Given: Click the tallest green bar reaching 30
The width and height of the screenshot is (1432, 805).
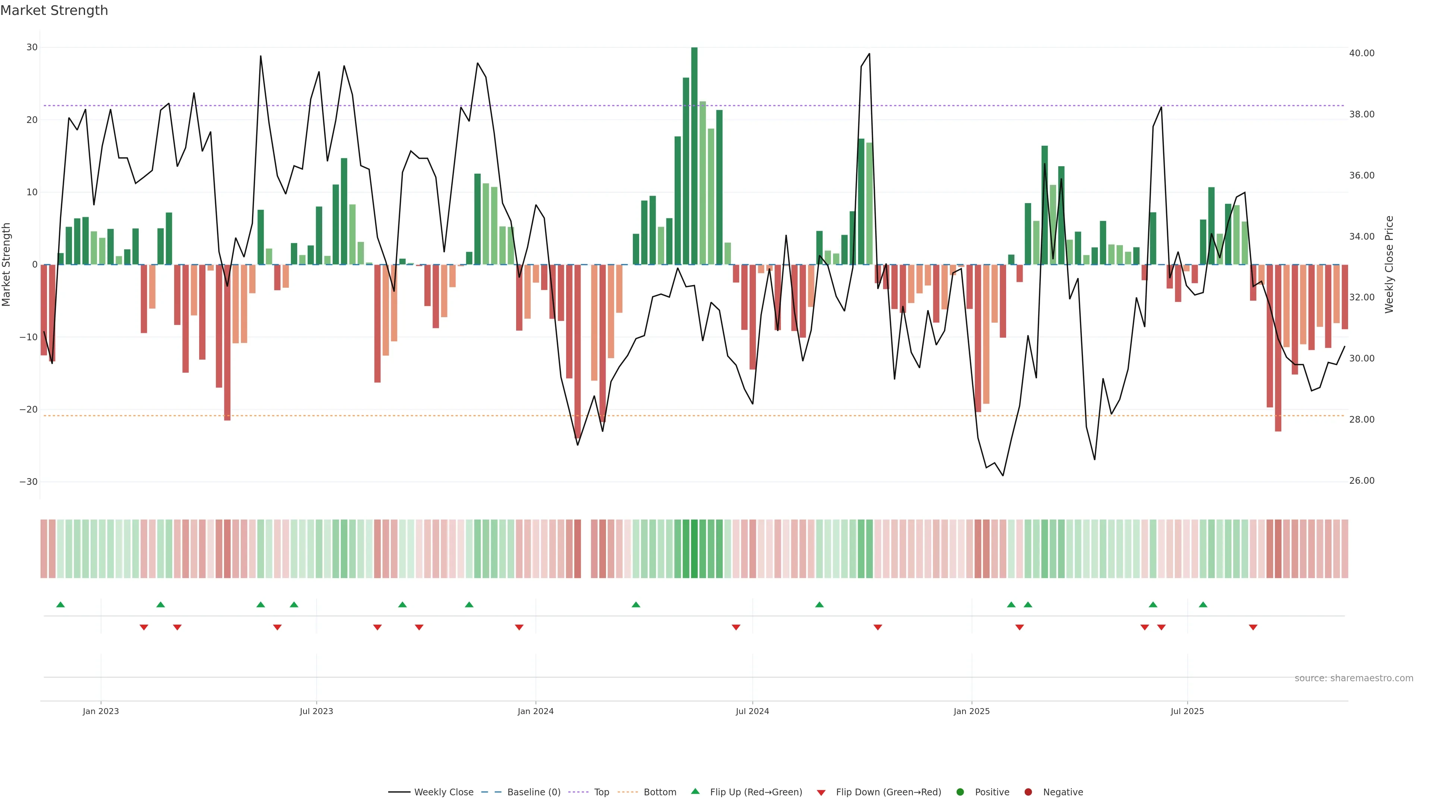Looking at the screenshot, I should [x=694, y=155].
